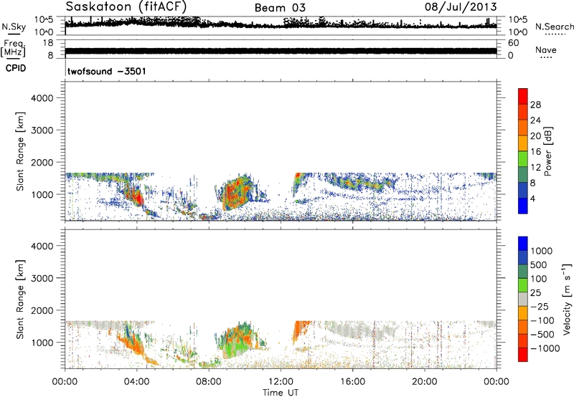Click the 'Freq. [MHz]' axis label
Screen dimensions: 574x397
(x=13, y=48)
